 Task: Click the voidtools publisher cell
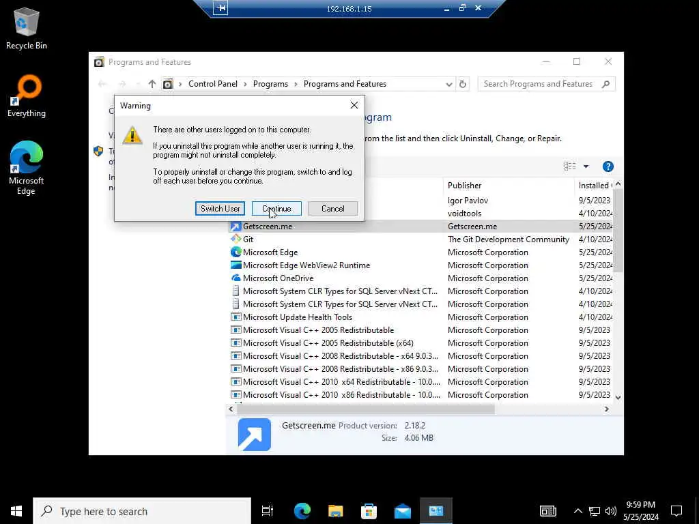pos(464,214)
